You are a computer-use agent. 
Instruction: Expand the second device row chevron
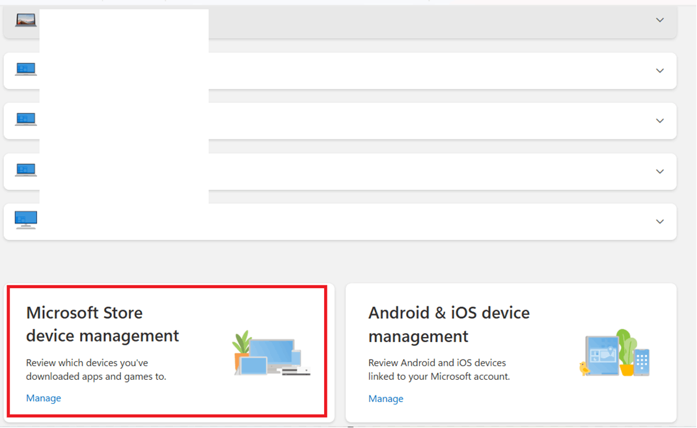660,70
